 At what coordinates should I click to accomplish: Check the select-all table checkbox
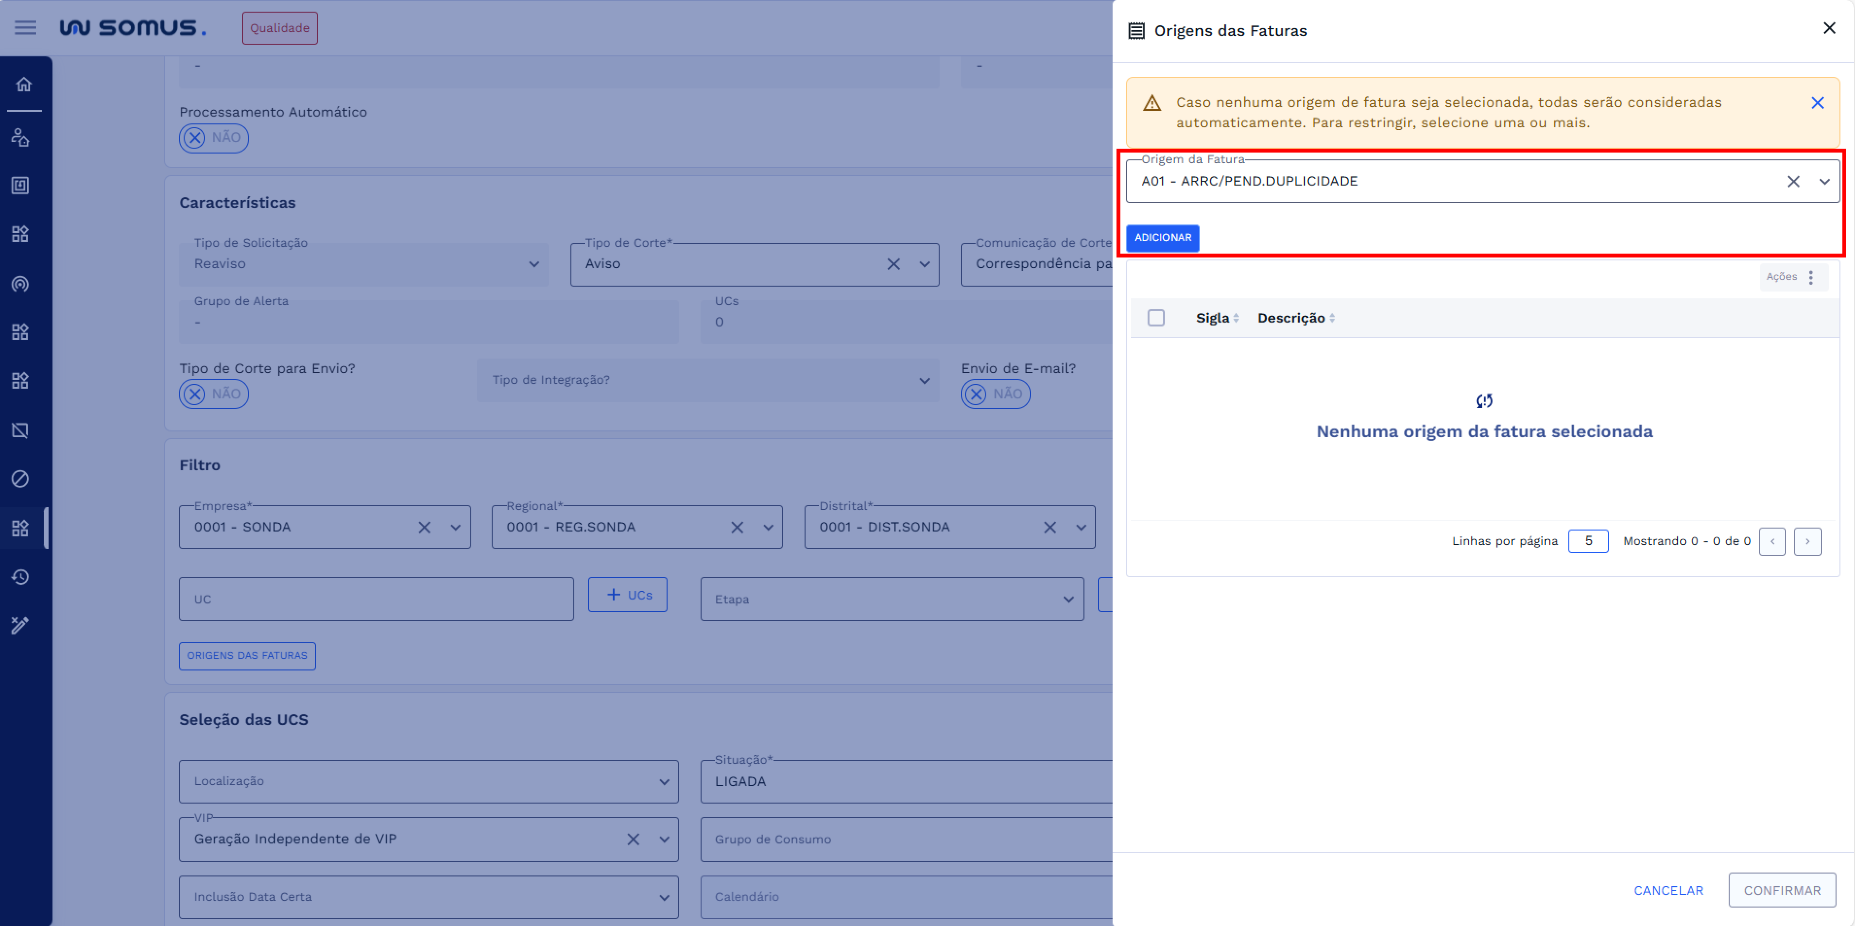pyautogui.click(x=1156, y=318)
